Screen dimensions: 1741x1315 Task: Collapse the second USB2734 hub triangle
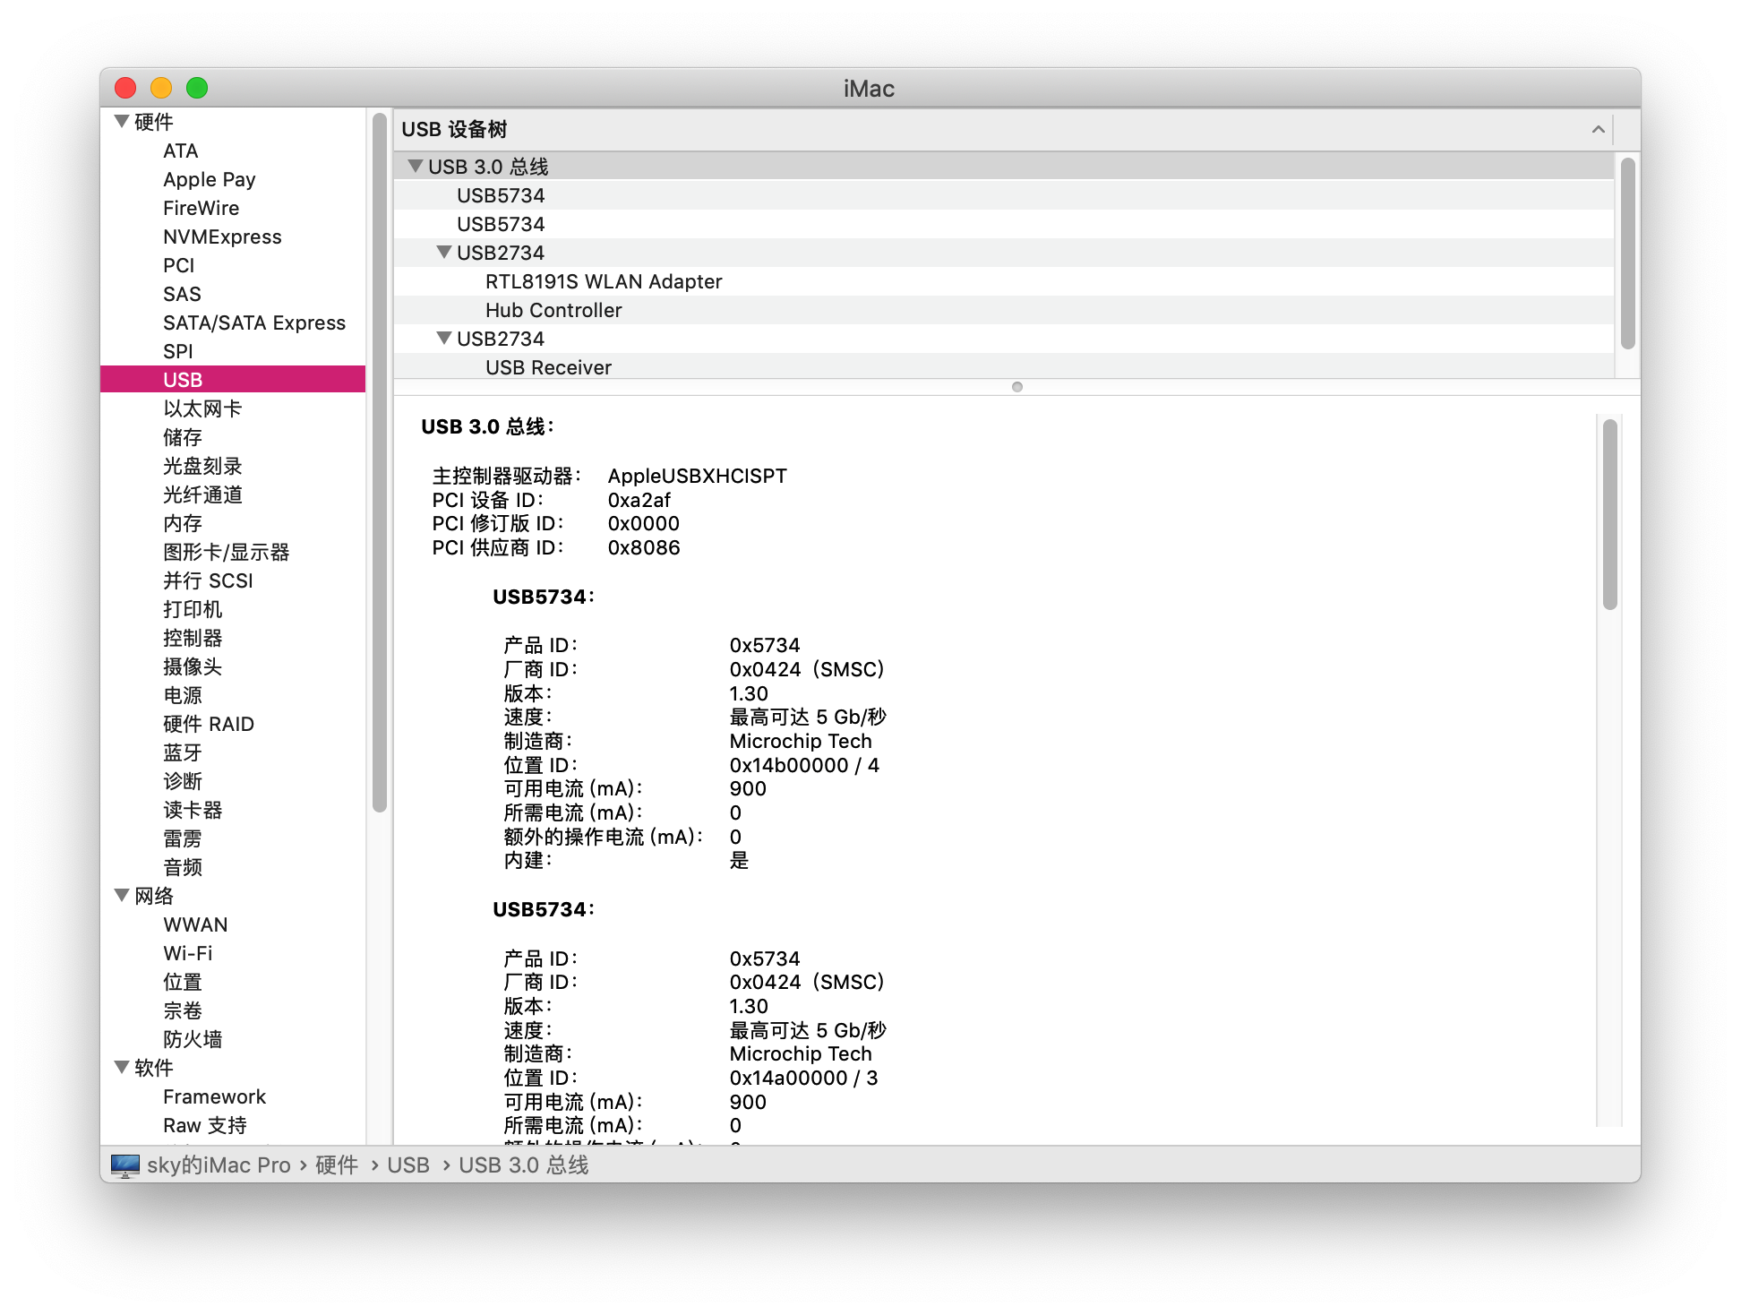click(443, 339)
